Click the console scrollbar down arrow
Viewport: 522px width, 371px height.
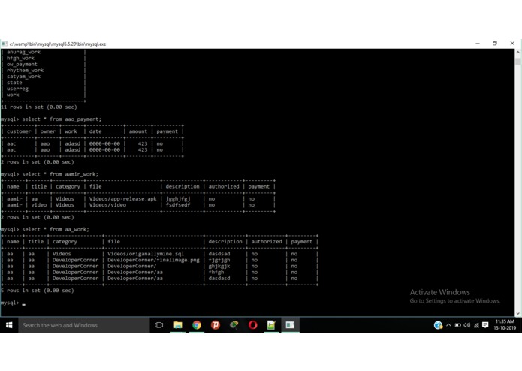coord(518,313)
